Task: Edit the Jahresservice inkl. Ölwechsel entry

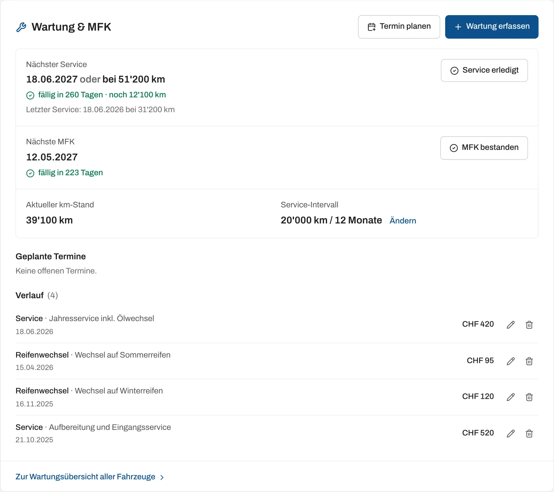Action: (x=511, y=324)
